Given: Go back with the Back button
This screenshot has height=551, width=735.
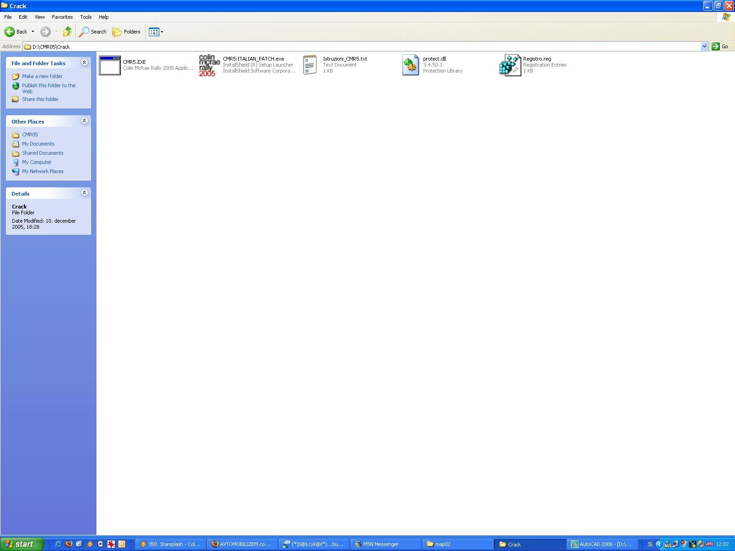Looking at the screenshot, I should pos(16,32).
